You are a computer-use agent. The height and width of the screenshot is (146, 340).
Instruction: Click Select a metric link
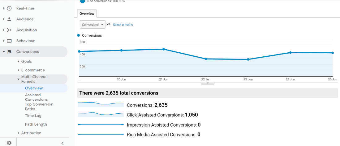tap(123, 25)
